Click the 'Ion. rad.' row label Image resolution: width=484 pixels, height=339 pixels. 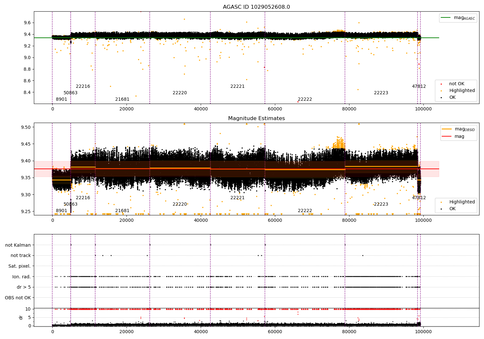tap(22, 277)
